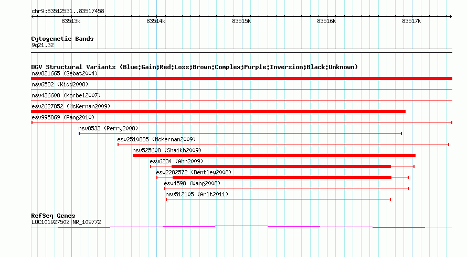
Task: Click the nsv436608 (Korbel2007) label
Action: (x=66, y=95)
